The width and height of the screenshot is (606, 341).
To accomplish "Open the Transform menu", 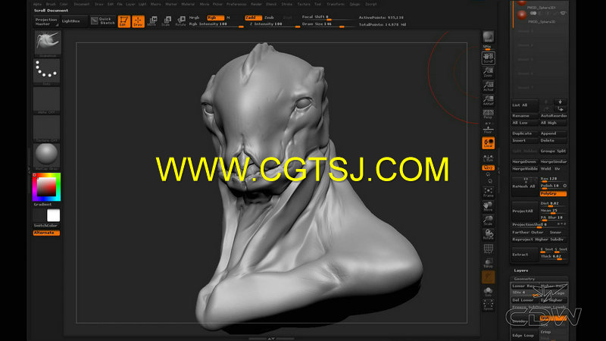I will [x=336, y=5].
